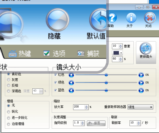Click the magnified 隐藏 hide icon

pyautogui.click(x=57, y=20)
